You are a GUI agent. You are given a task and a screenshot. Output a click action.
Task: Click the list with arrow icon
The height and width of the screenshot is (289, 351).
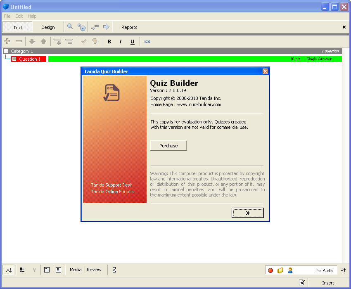(95, 27)
